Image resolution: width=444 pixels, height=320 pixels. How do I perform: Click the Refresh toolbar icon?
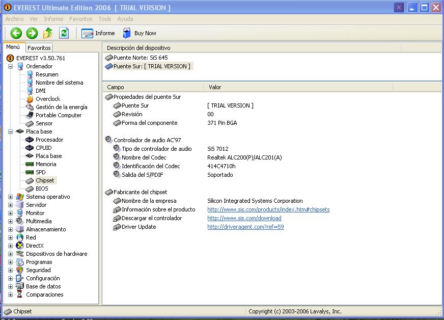tap(64, 33)
